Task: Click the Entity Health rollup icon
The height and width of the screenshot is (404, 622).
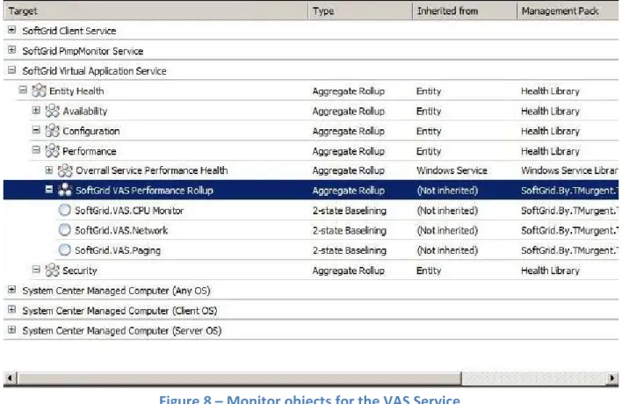Action: click(39, 90)
